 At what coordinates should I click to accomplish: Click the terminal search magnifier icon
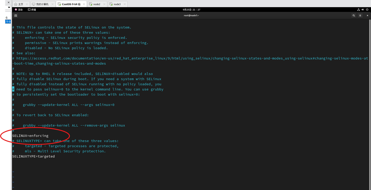(x=354, y=16)
